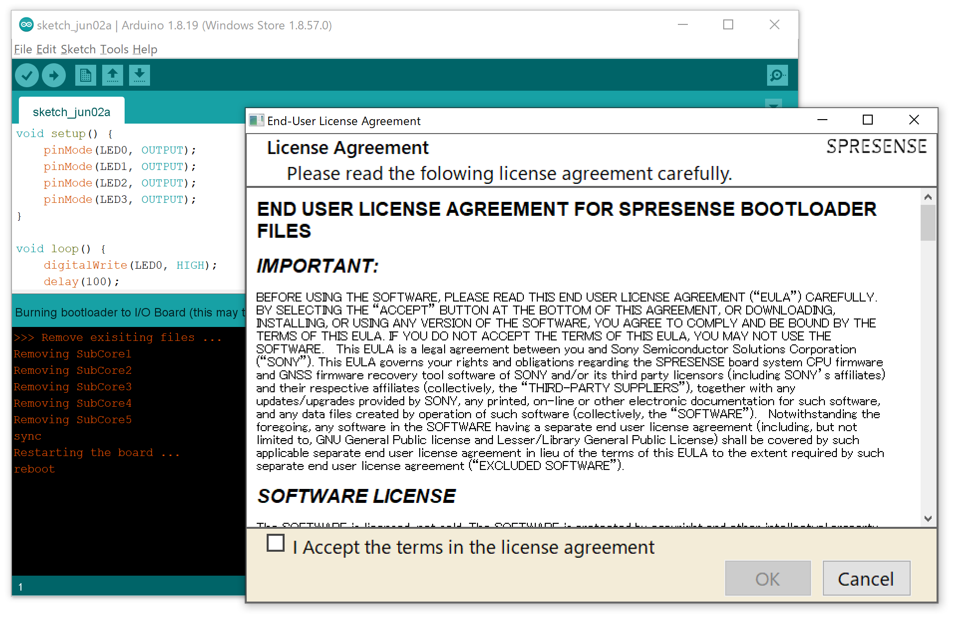Verify the sketch using the checkmark icon

click(x=27, y=75)
